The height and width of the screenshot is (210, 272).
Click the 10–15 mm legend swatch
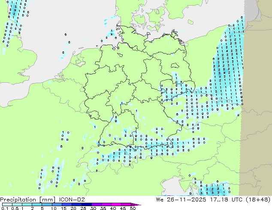[x=57, y=204]
